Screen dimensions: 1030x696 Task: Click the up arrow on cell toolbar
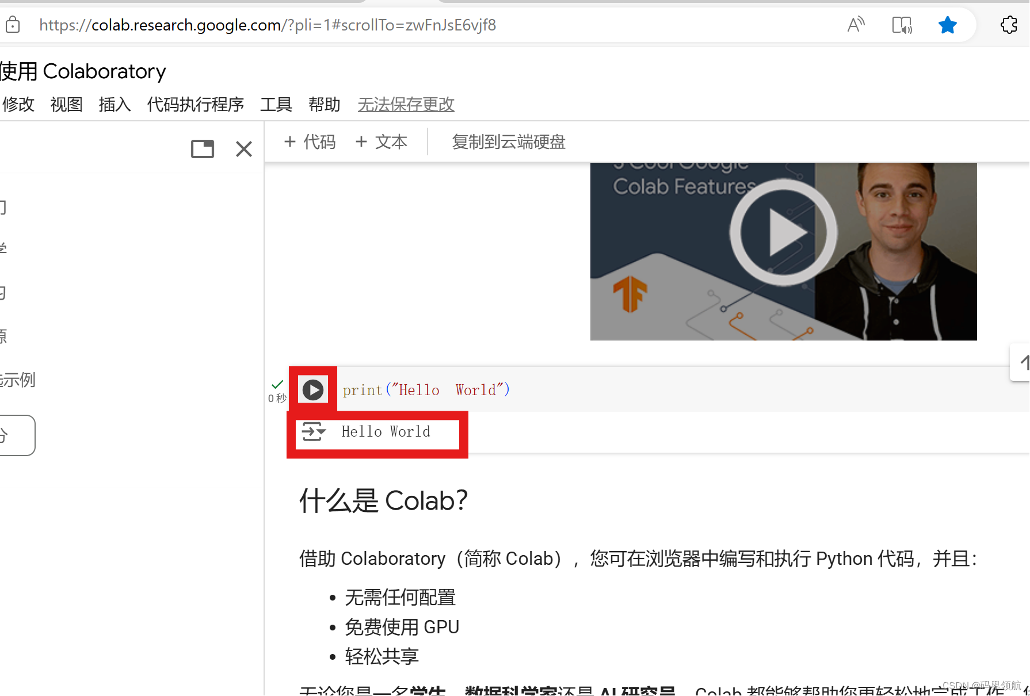[1024, 362]
